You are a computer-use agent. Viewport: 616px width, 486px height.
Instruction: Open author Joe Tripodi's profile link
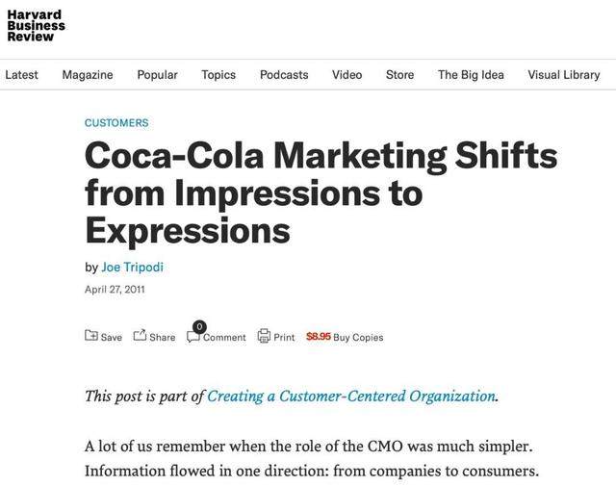133,268
